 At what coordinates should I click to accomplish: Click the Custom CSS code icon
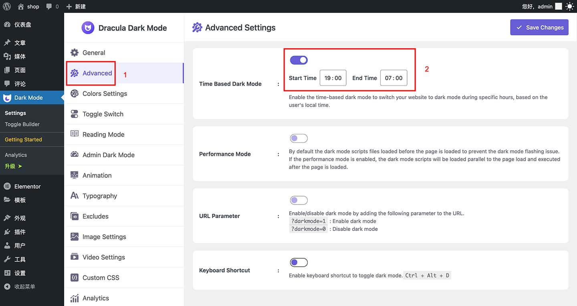pyautogui.click(x=75, y=278)
